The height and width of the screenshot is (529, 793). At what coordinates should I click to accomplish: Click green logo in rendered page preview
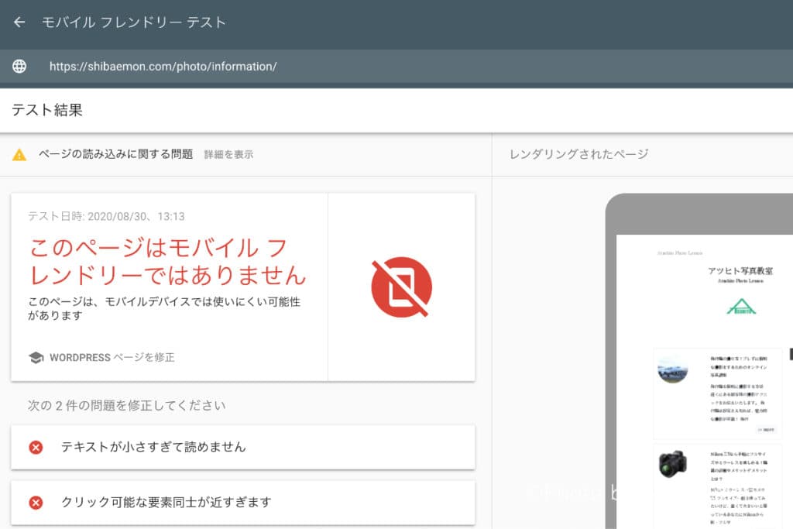(x=741, y=307)
